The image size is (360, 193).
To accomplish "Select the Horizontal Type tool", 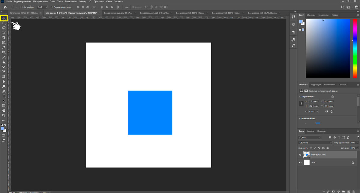I will point(4,96).
